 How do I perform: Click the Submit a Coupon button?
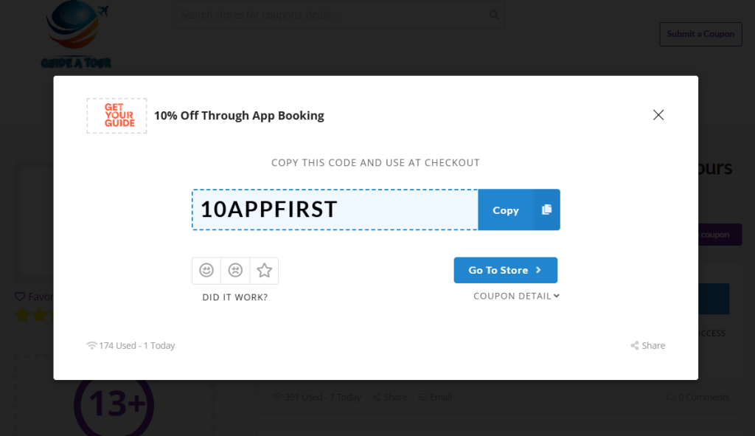pos(700,34)
